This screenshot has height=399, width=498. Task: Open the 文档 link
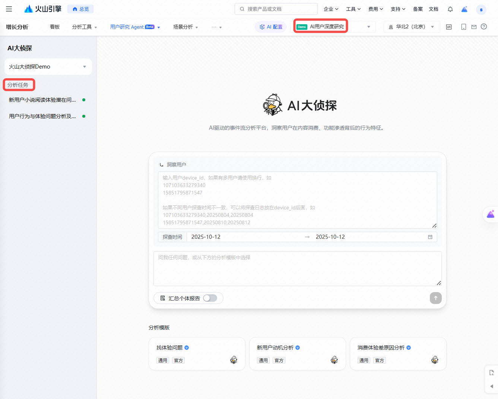tap(434, 9)
